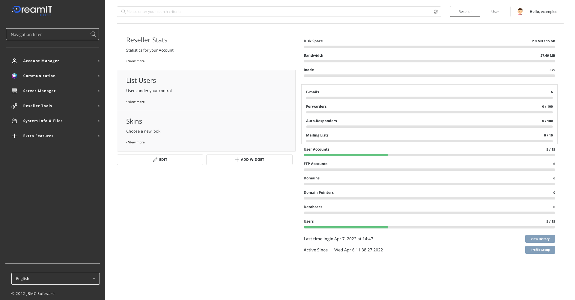The height and width of the screenshot is (300, 575).
Task: Open the Account Manager sidebar icon
Action: point(14,61)
